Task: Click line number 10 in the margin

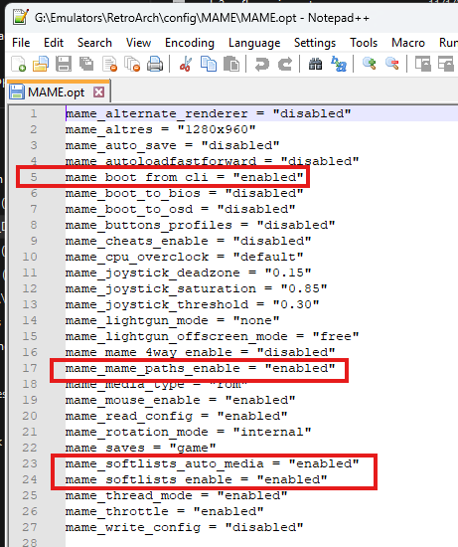Action: point(30,258)
